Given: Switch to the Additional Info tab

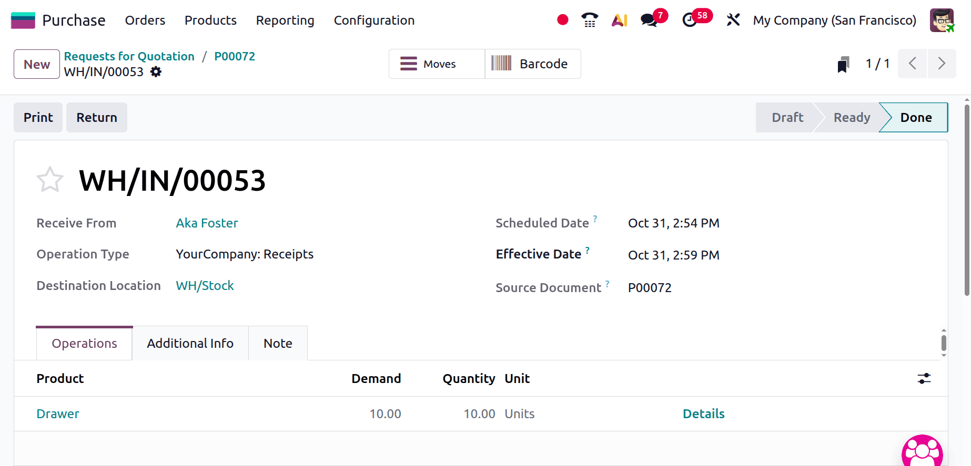Looking at the screenshot, I should [x=190, y=343].
